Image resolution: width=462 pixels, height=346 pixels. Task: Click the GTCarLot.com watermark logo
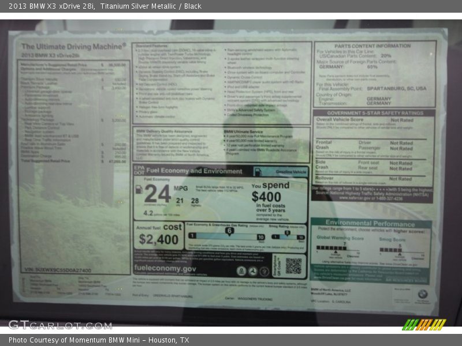click(x=59, y=325)
